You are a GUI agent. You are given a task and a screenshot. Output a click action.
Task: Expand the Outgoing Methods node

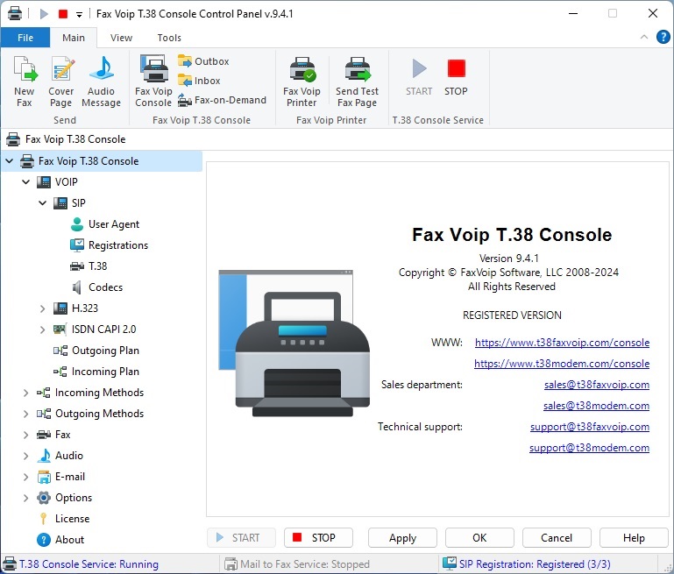coord(25,414)
